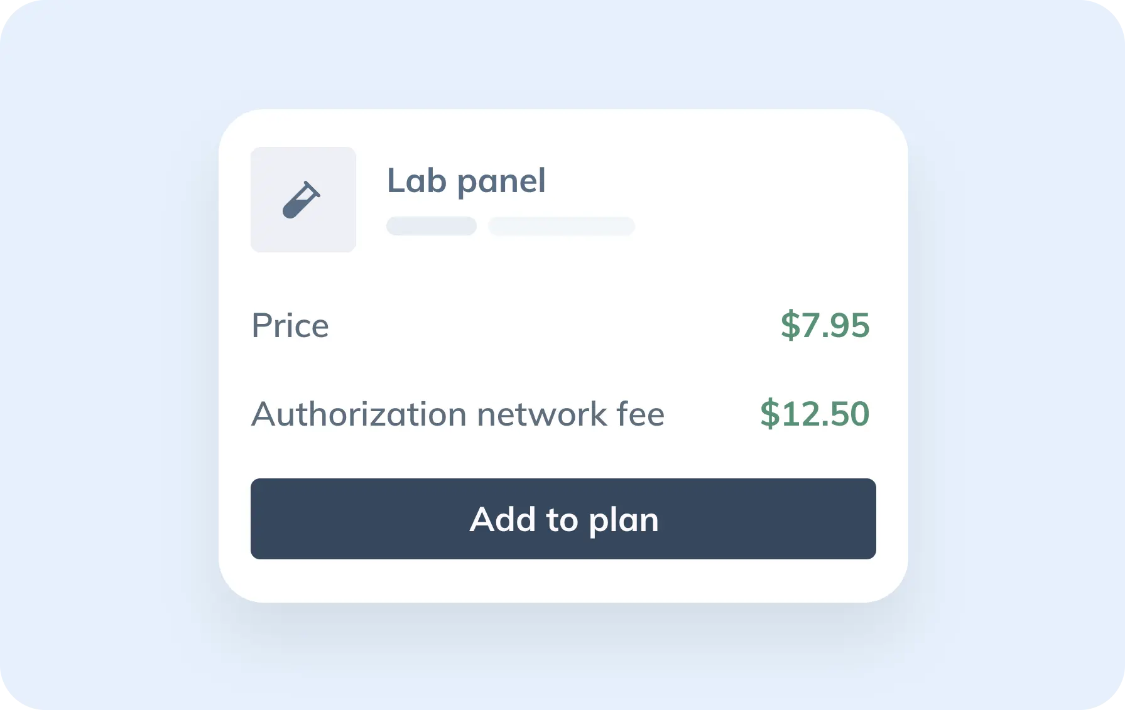This screenshot has width=1125, height=710.
Task: Click the word "panel" in the title
Action: coord(501,181)
